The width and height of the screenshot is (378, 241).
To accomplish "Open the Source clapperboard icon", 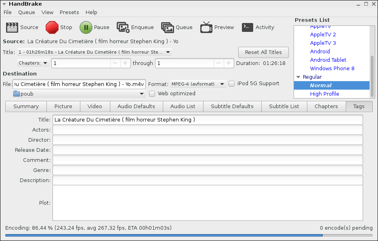I will (12, 27).
